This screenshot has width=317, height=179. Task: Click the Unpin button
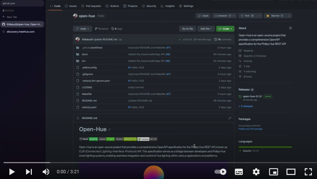click(203, 16)
